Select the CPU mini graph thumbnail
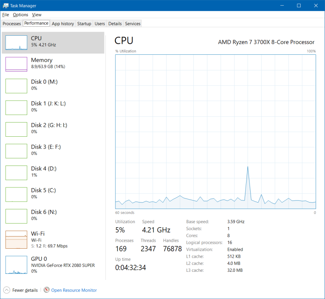 [16, 43]
